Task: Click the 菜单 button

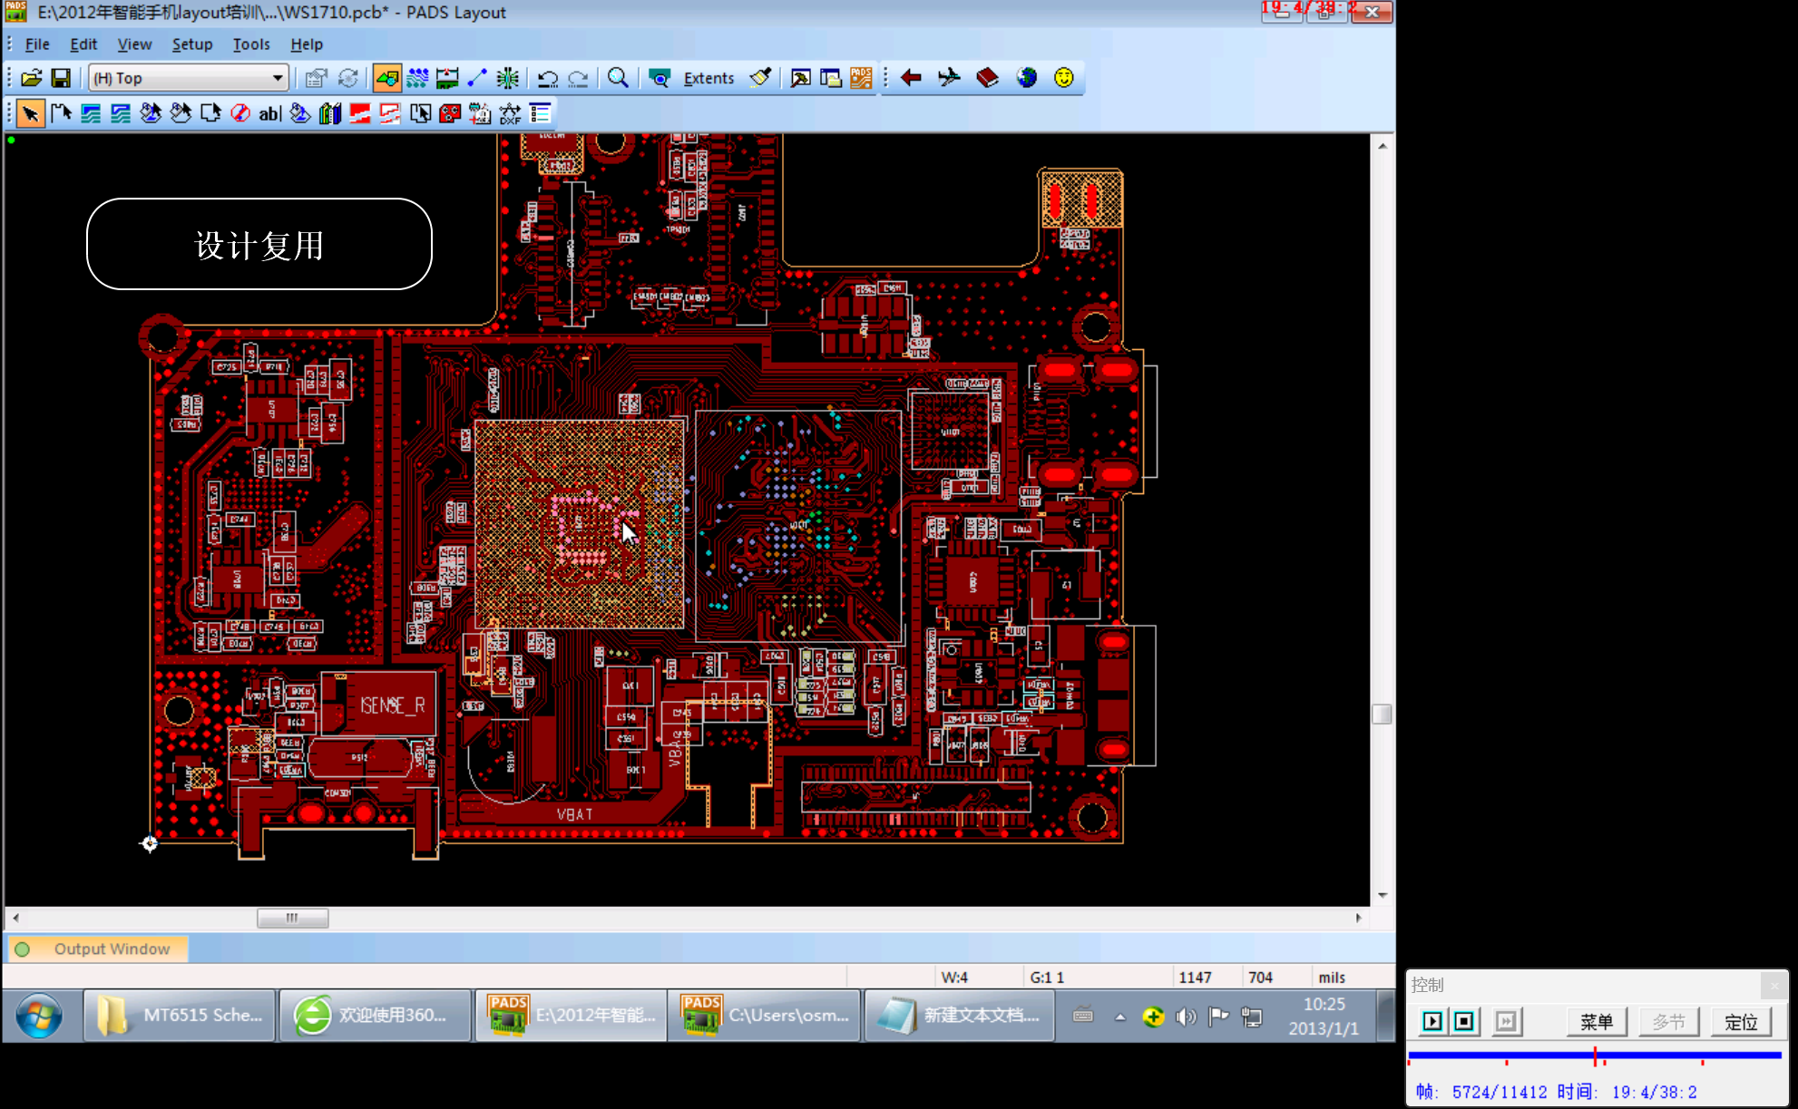Action: pos(1597,1022)
